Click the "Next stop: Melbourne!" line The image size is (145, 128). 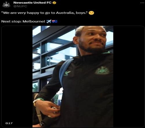23,22
